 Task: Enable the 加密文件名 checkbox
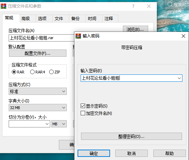click(83, 113)
